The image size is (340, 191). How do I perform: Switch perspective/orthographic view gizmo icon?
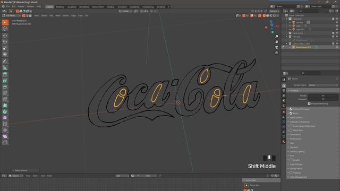(276, 53)
